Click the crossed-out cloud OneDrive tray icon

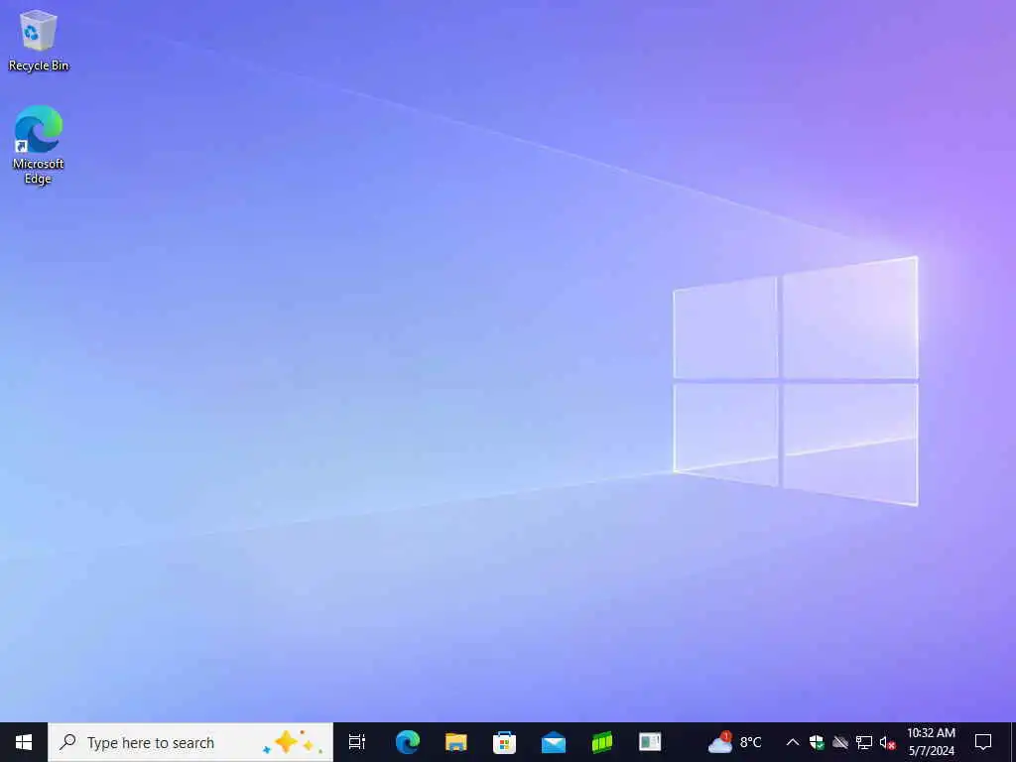point(840,742)
